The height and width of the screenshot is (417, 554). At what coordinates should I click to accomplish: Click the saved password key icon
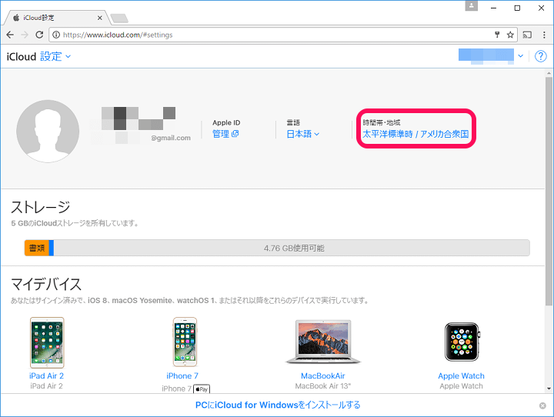(x=497, y=35)
